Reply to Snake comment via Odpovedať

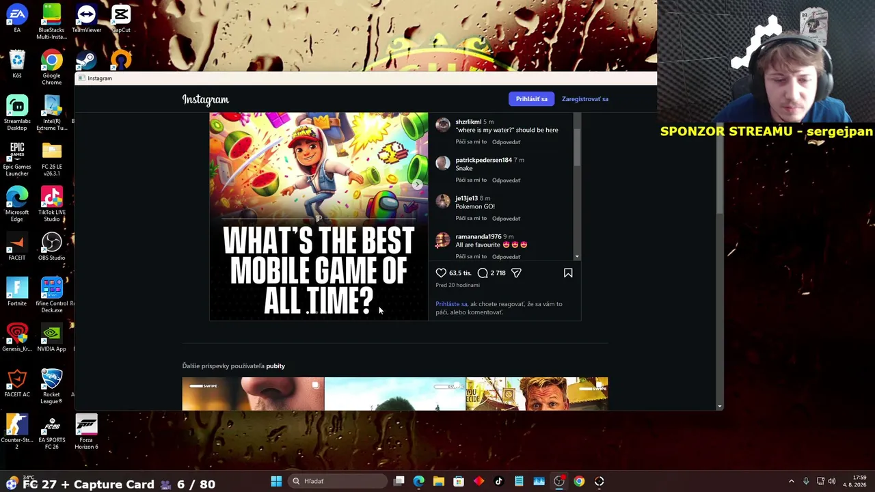click(506, 180)
